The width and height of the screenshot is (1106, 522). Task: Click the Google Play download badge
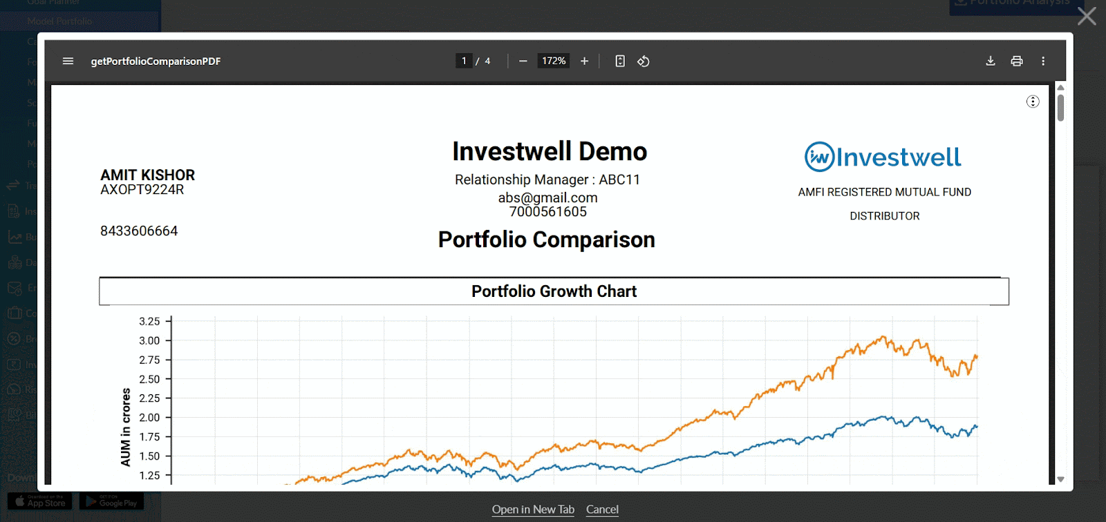tap(111, 501)
